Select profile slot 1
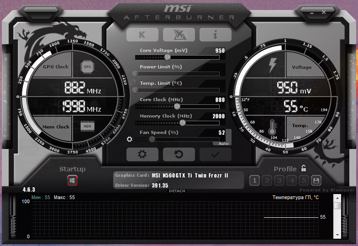This screenshot has height=246, width=358. (255, 180)
